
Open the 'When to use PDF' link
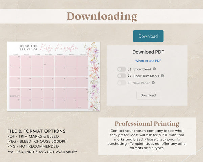pos(148,61)
